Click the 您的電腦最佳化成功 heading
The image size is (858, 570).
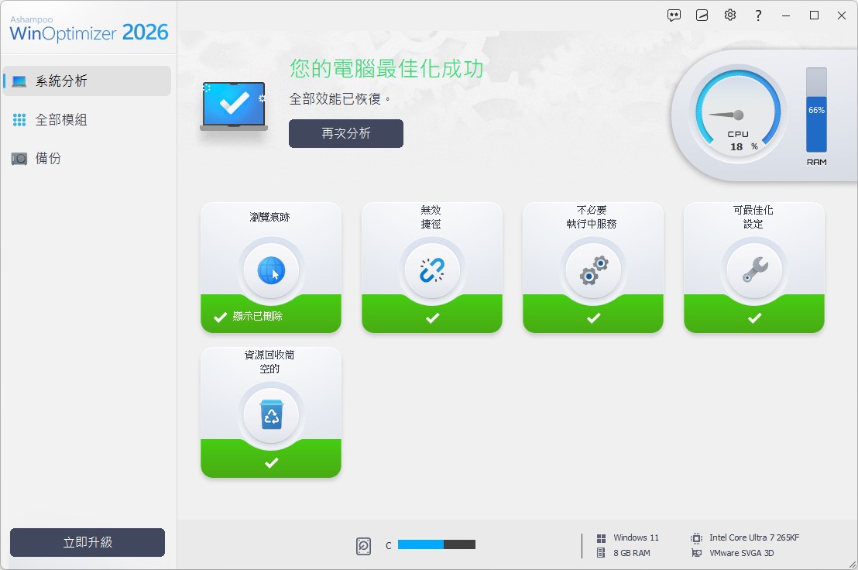tap(386, 69)
